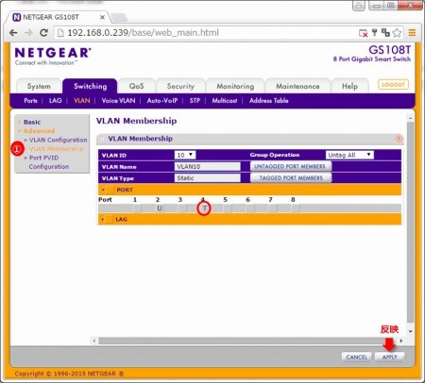Bookmark the page with the star icon
Screen dimensions: 425x383
point(397,33)
